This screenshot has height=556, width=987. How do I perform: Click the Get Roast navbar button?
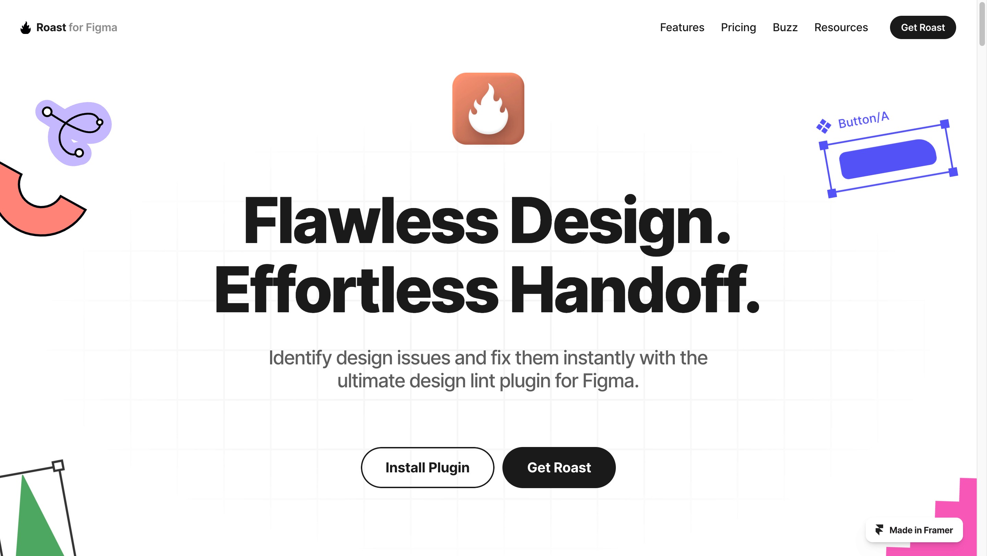pyautogui.click(x=923, y=27)
